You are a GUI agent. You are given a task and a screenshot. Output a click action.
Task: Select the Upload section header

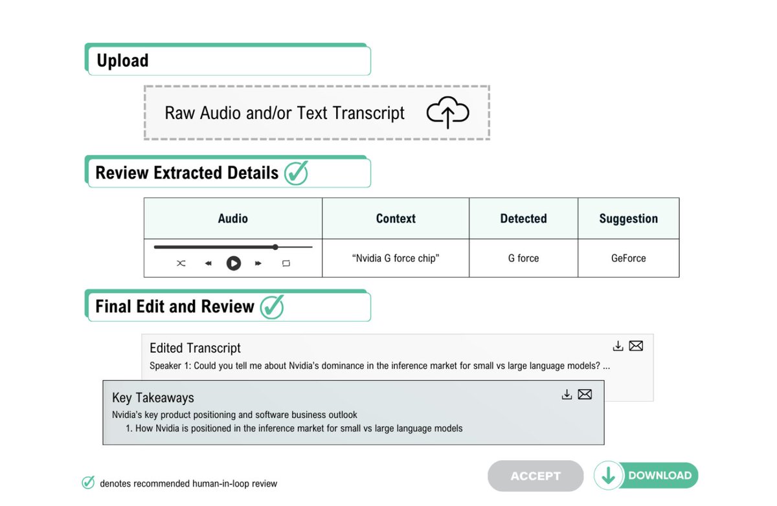[227, 60]
